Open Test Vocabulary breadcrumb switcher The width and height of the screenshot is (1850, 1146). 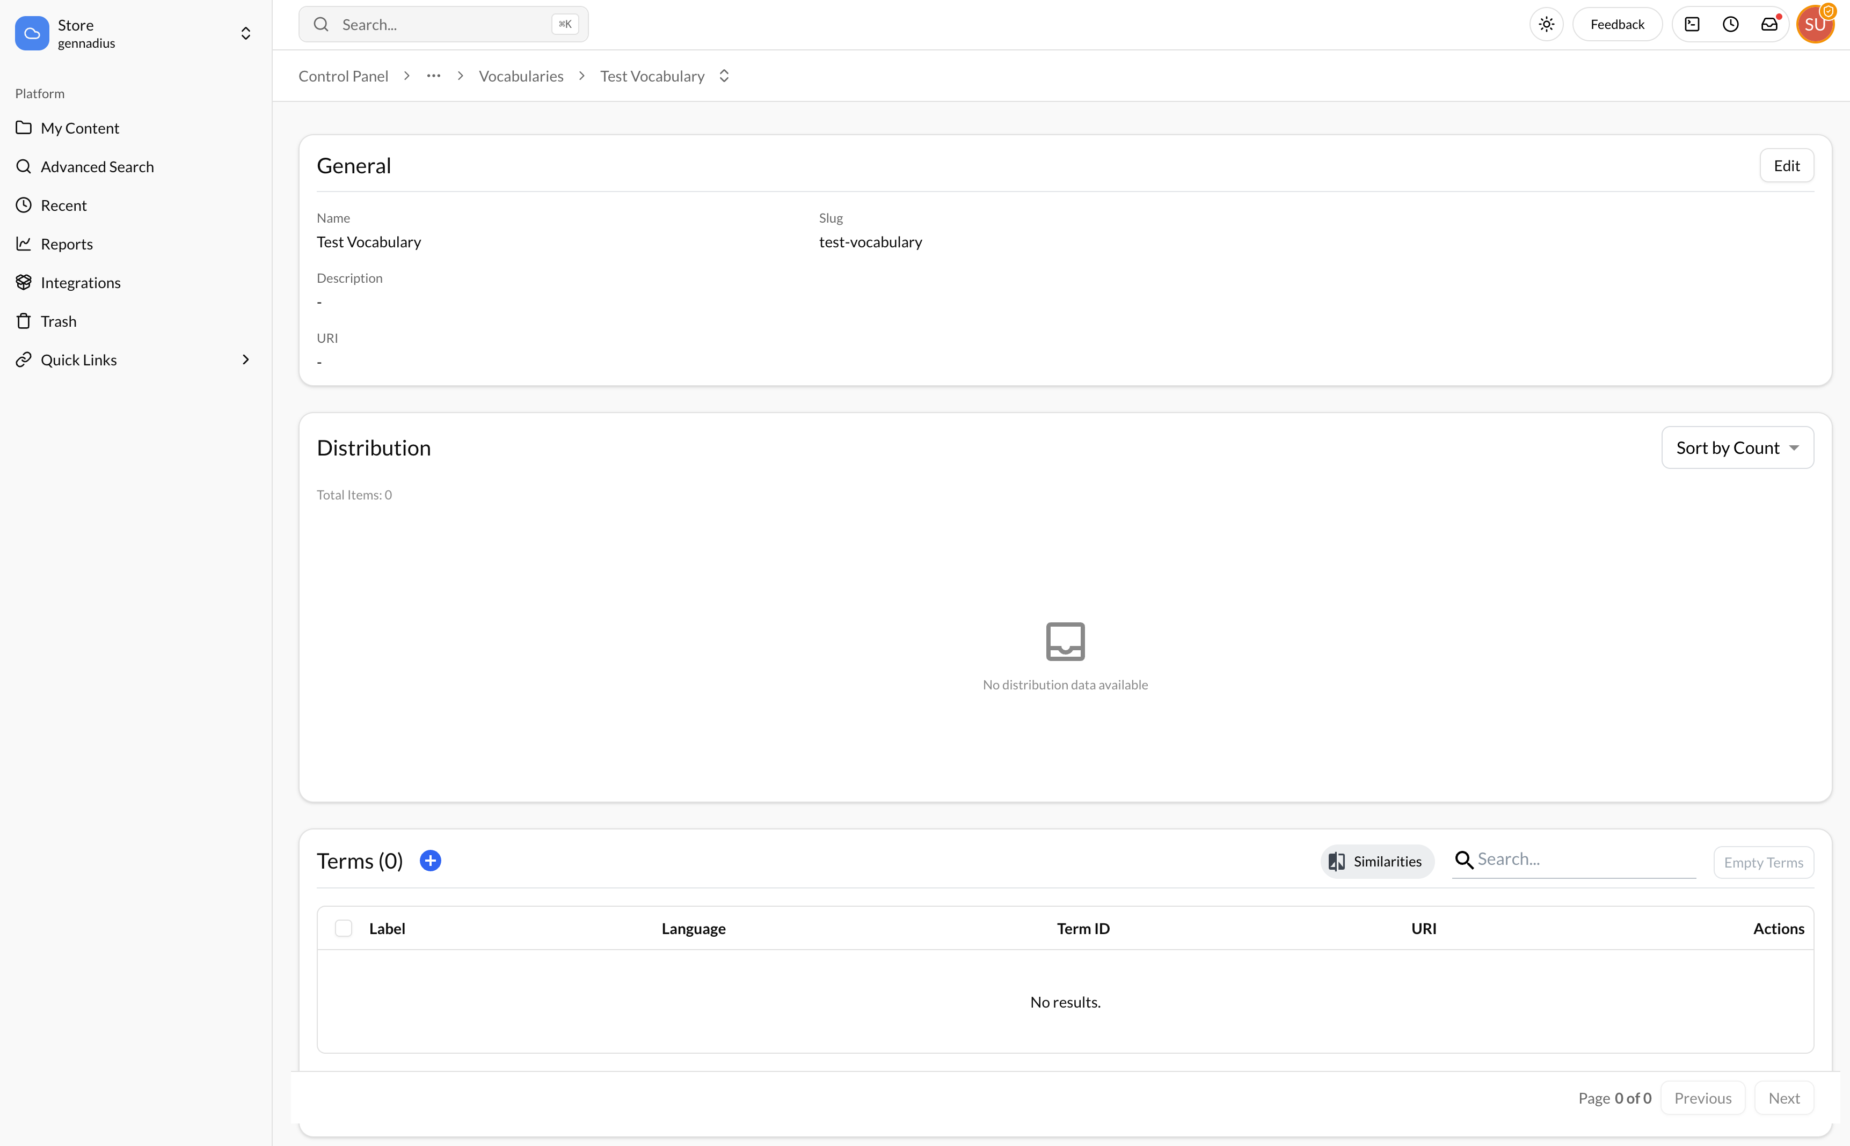(x=724, y=76)
